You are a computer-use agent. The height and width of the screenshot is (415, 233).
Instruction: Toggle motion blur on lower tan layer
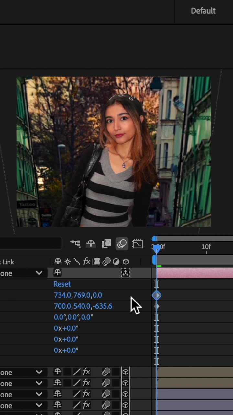coord(106,383)
